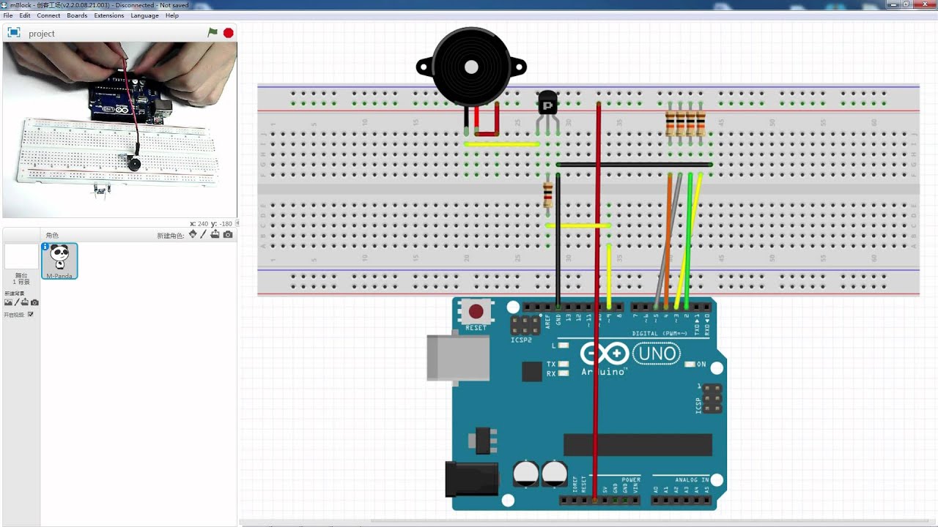Image resolution: width=938 pixels, height=527 pixels.
Task: Toggle full-screen stage mode icon
Action: click(13, 33)
